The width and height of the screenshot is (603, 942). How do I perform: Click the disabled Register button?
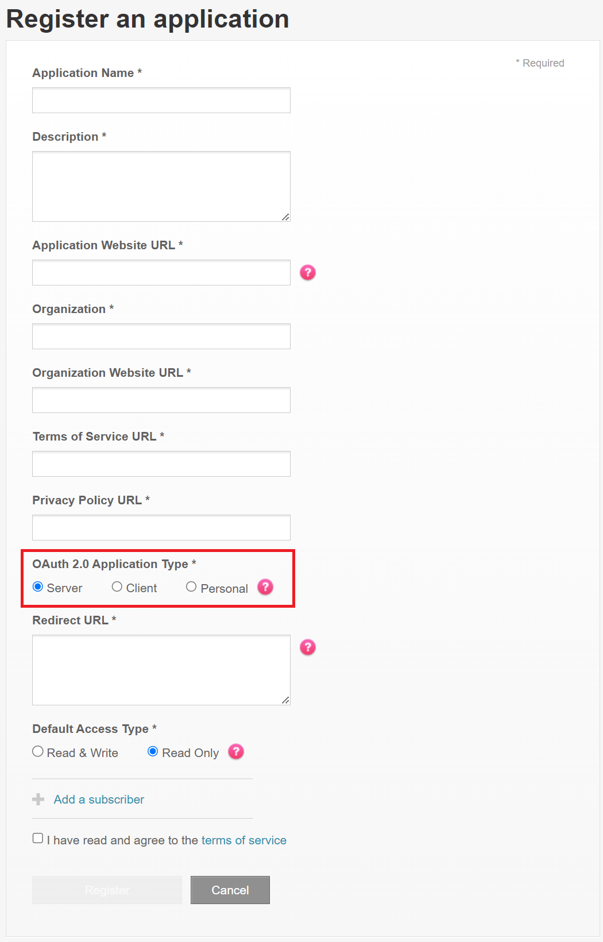[106, 890]
